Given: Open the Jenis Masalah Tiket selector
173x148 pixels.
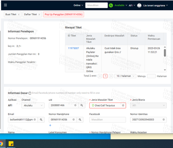Looking at the screenshot, I should (x=108, y=106).
